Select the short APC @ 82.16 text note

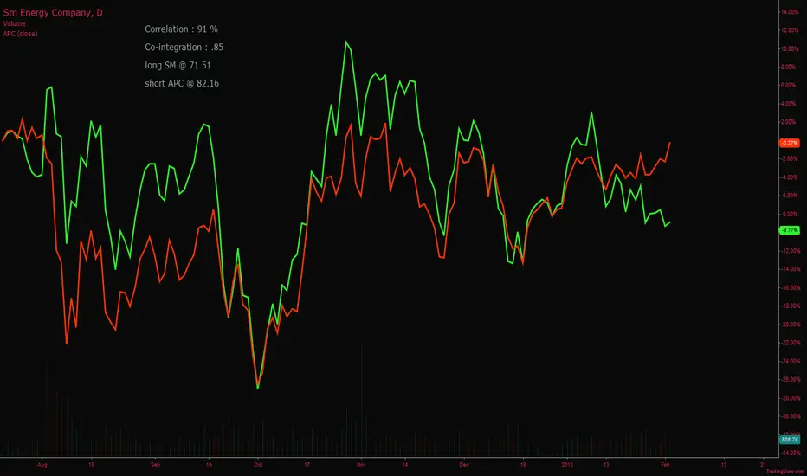[x=182, y=83]
